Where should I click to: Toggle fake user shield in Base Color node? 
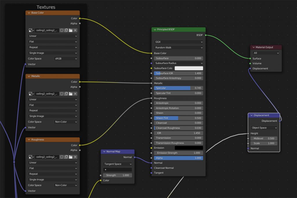click(61, 30)
